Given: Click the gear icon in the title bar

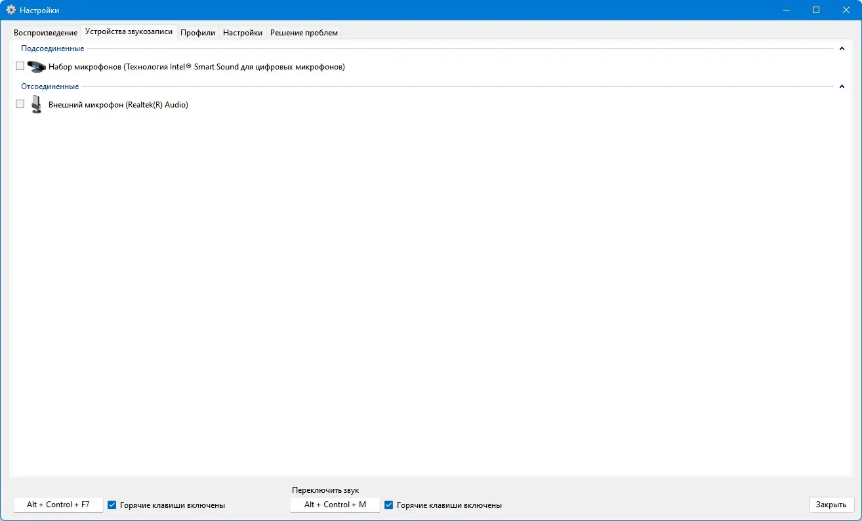Looking at the screenshot, I should click(x=10, y=10).
